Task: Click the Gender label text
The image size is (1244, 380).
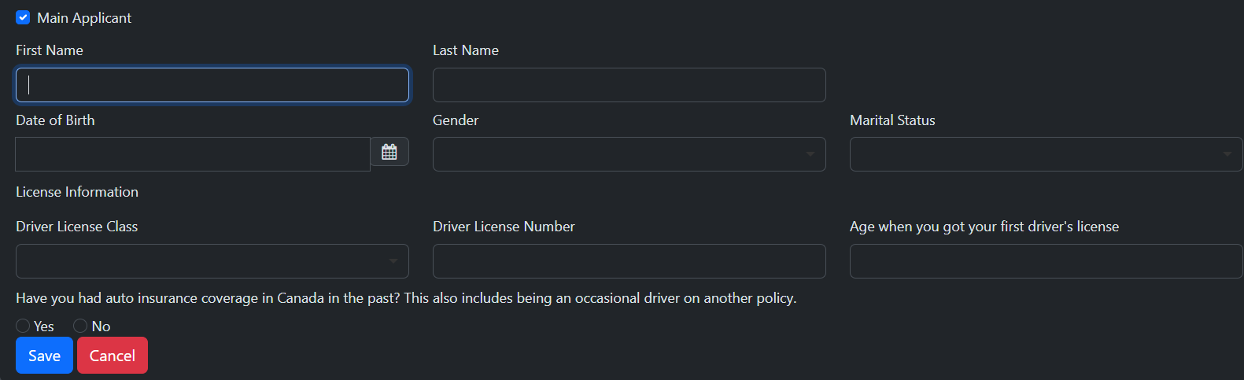Action: click(456, 120)
